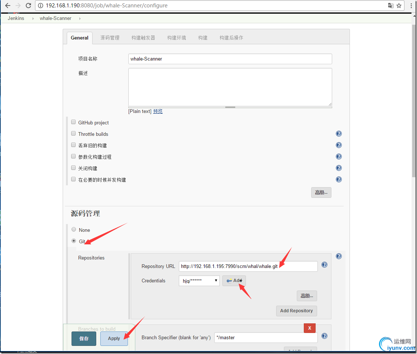The image size is (417, 354).
Task: Reload the page with the refresh icon
Action: pos(28,6)
